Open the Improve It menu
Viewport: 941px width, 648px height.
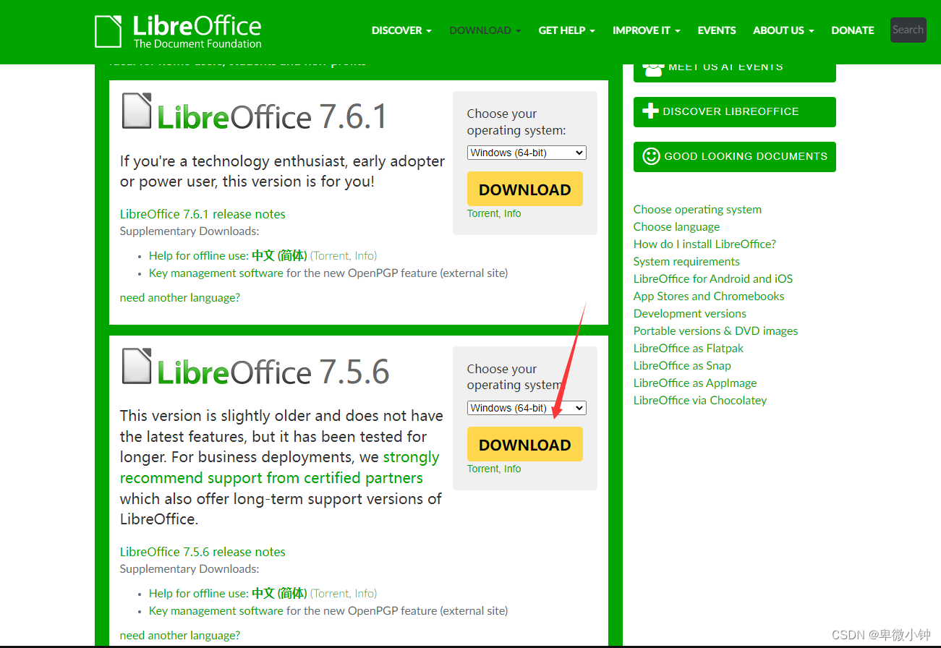[647, 30]
